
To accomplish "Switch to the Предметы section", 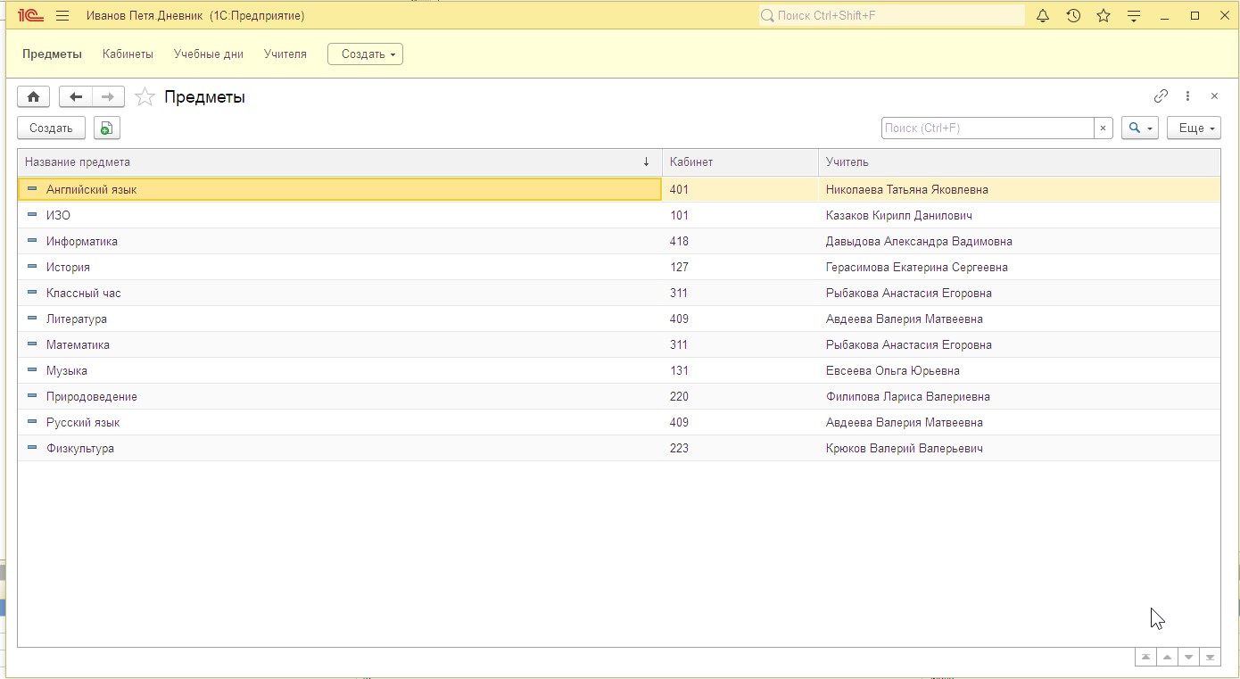I will [52, 54].
